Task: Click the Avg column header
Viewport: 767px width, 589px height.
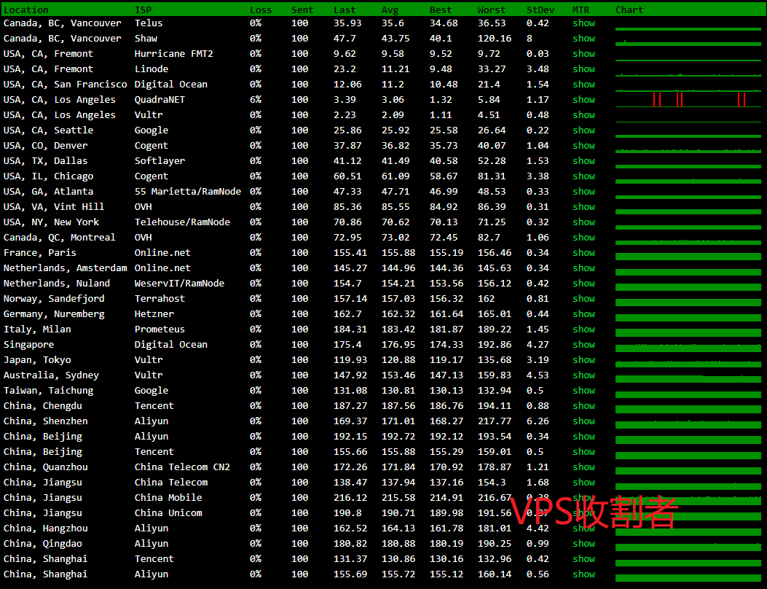Action: tap(390, 10)
